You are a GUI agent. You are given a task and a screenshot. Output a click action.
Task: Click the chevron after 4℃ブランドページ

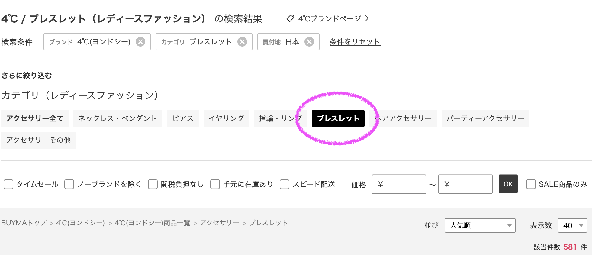pos(367,18)
